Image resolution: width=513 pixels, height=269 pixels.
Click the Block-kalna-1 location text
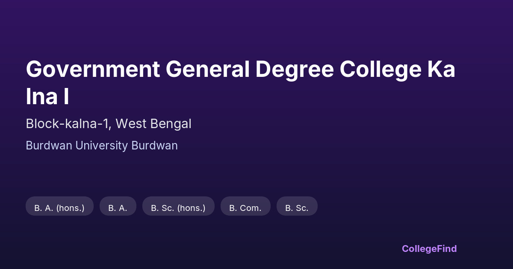pos(68,124)
